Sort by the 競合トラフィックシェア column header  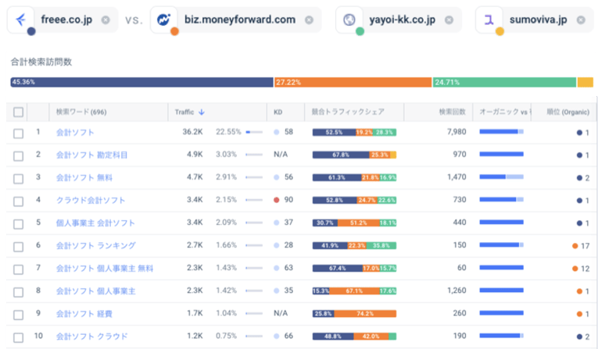click(348, 112)
